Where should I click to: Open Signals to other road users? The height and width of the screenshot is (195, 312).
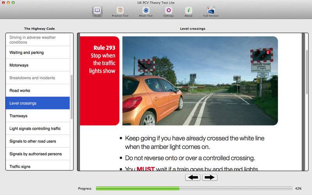tap(38, 141)
